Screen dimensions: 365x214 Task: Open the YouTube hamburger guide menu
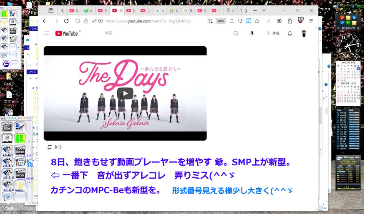point(46,33)
